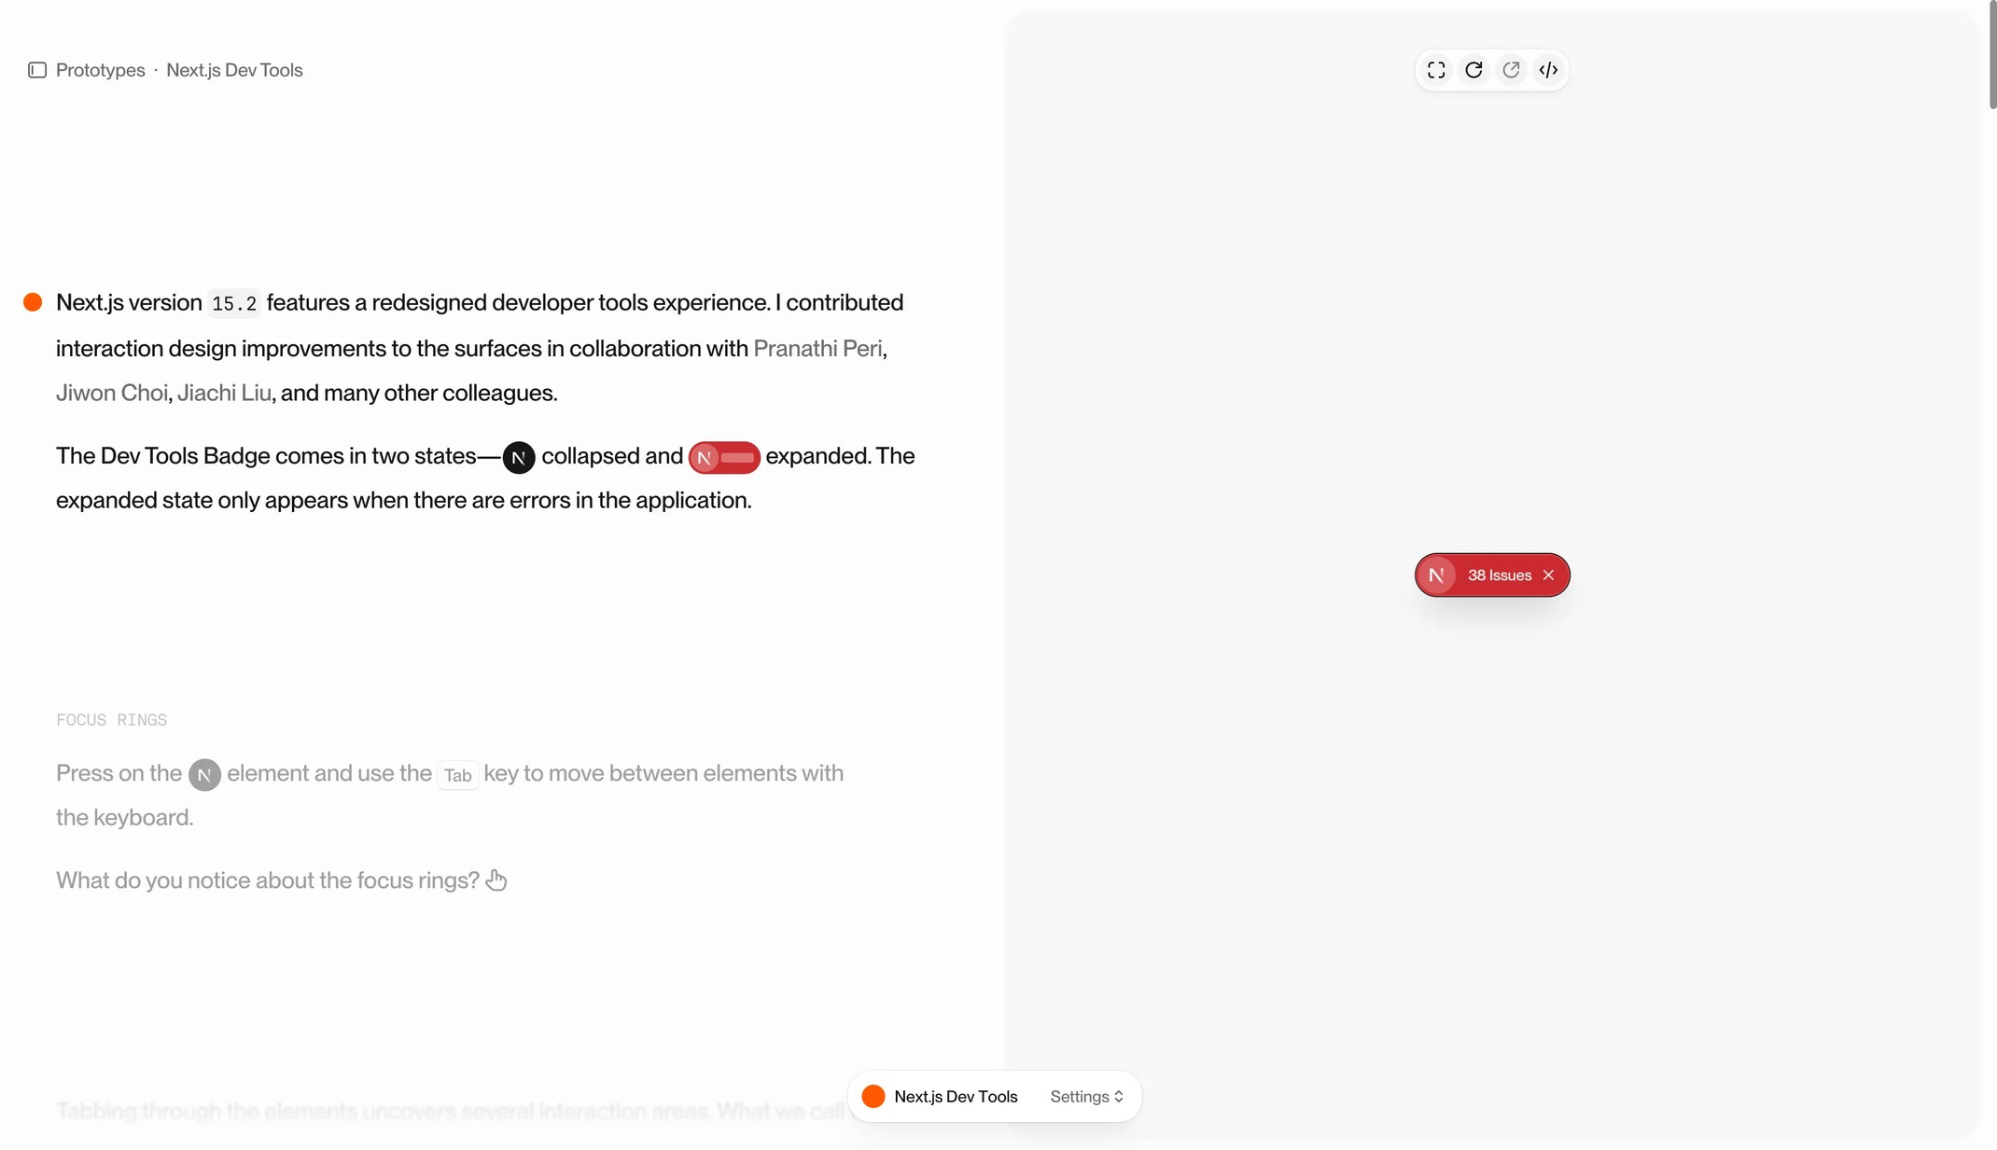This screenshot has height=1150, width=1997.
Task: Open the Settings dropdown
Action: (1086, 1097)
